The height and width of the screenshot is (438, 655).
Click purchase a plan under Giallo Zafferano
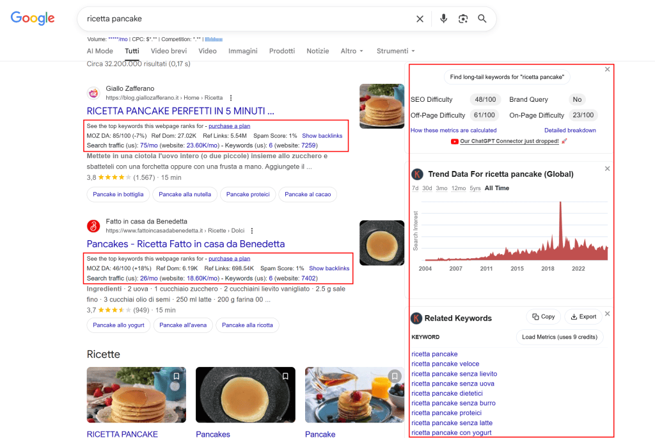230,126
